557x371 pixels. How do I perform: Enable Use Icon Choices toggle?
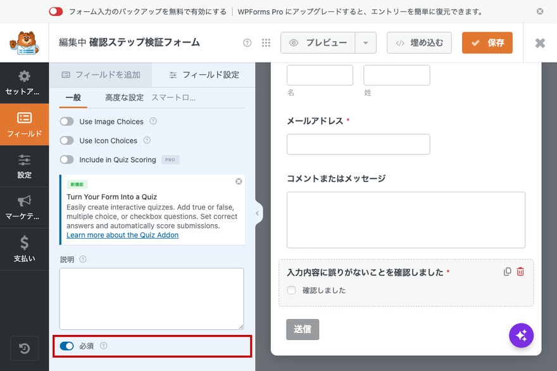(x=67, y=141)
